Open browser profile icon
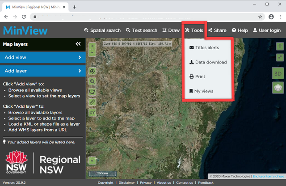Screen dimensions: 286x186 pos(271,17)
